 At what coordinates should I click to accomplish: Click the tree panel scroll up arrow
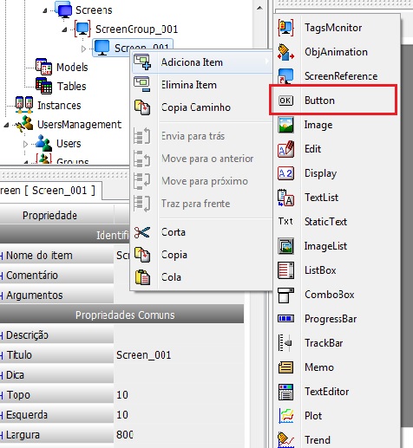tap(259, 8)
